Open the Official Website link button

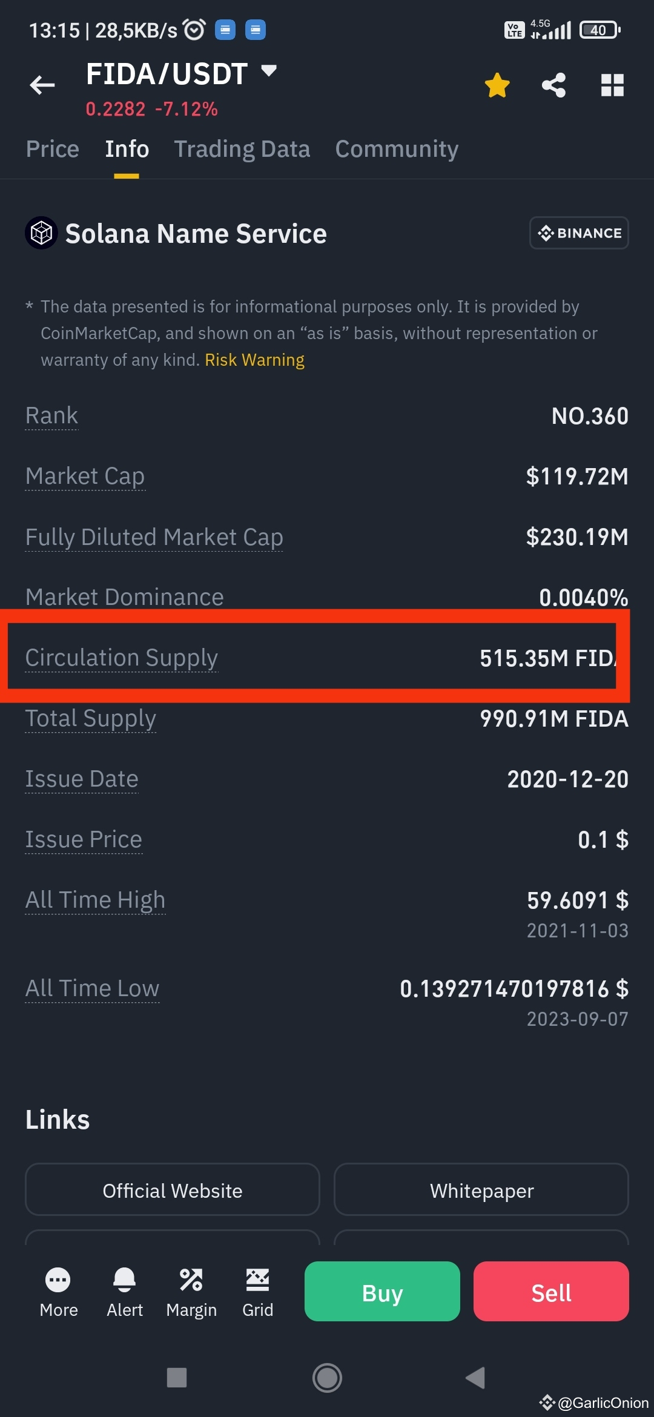click(173, 1189)
